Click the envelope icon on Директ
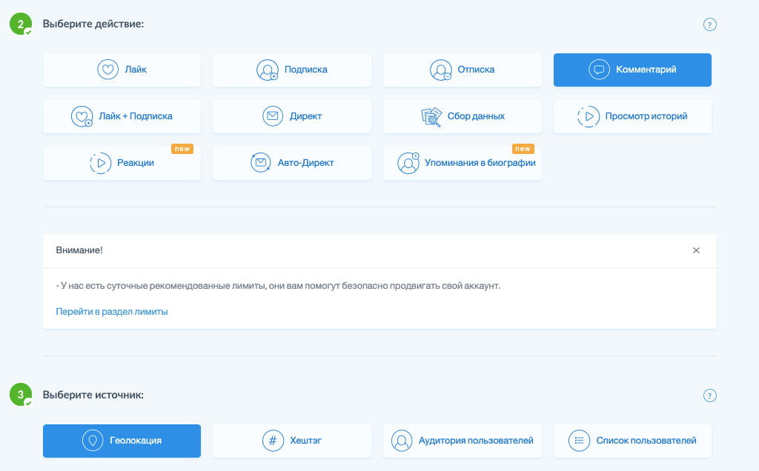Image resolution: width=759 pixels, height=471 pixels. click(x=273, y=116)
